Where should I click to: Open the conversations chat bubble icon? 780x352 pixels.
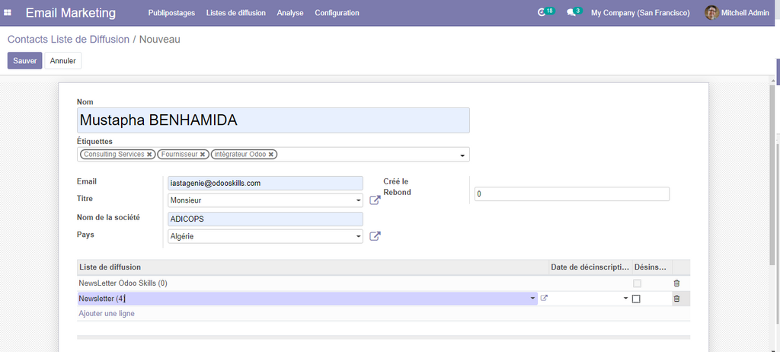[x=571, y=13]
